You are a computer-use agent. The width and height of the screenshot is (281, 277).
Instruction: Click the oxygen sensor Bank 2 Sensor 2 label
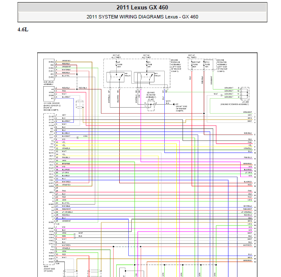pos(52,107)
